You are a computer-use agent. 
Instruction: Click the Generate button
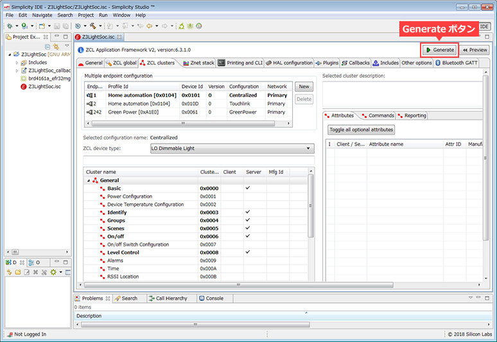coord(440,49)
